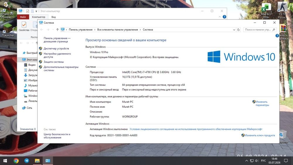
Task: Open help icon in Explorer window
Action: 224,17
